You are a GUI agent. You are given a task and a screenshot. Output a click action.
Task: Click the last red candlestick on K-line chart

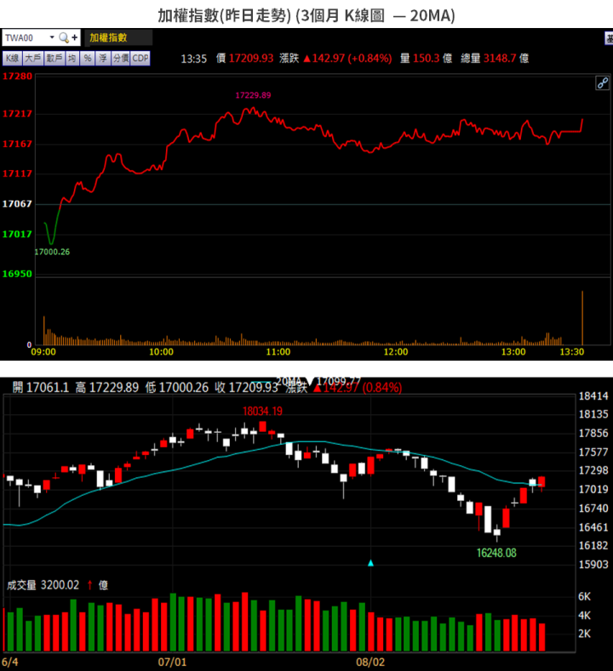click(x=541, y=482)
